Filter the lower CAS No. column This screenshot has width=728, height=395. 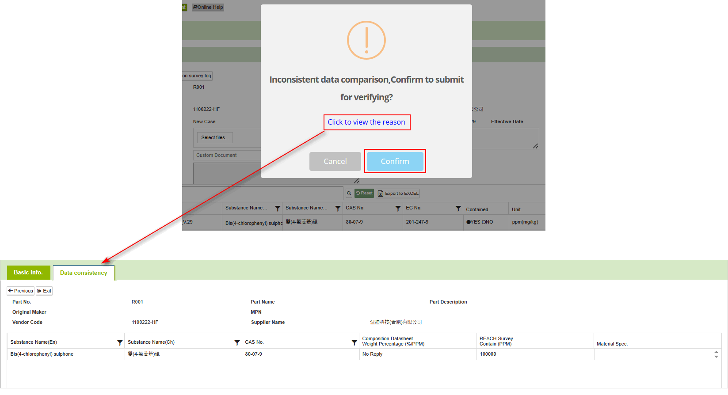[x=354, y=342]
